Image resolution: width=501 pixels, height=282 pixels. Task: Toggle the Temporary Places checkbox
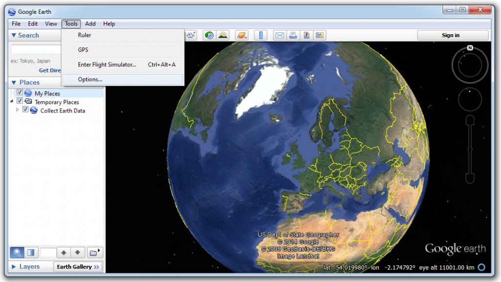coord(20,101)
